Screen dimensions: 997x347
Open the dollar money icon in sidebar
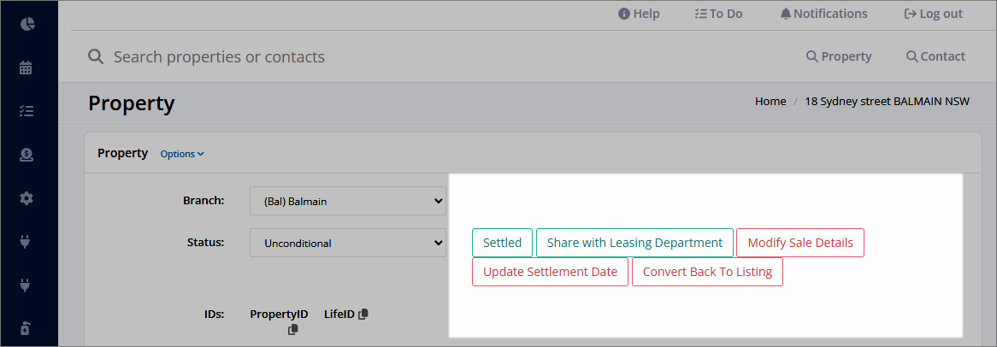tap(26, 155)
